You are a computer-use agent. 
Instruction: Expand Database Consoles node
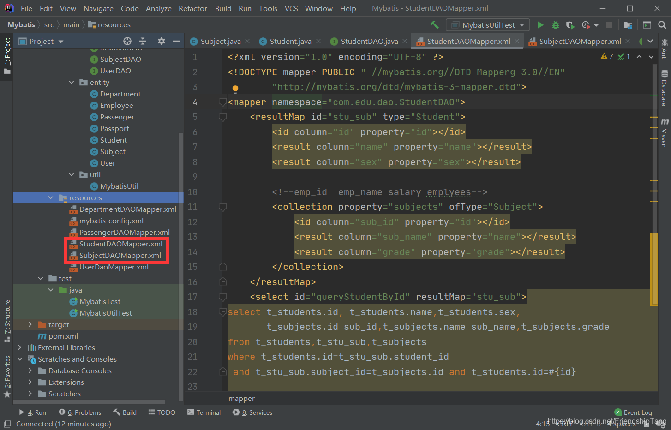click(x=30, y=370)
